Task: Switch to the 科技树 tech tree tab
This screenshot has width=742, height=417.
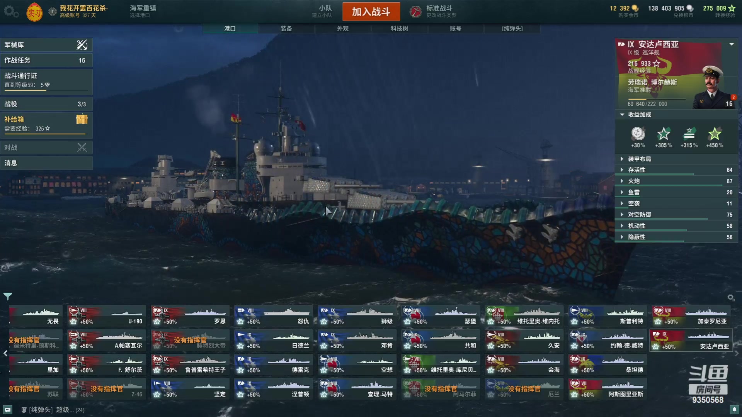Action: click(399, 29)
